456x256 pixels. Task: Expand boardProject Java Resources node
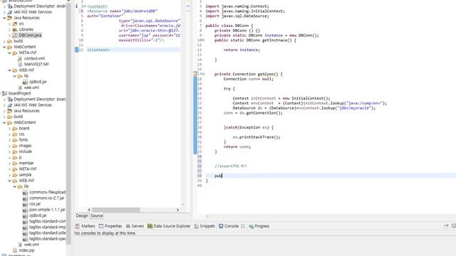tap(4, 111)
